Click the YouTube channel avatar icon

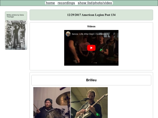point(68,34)
